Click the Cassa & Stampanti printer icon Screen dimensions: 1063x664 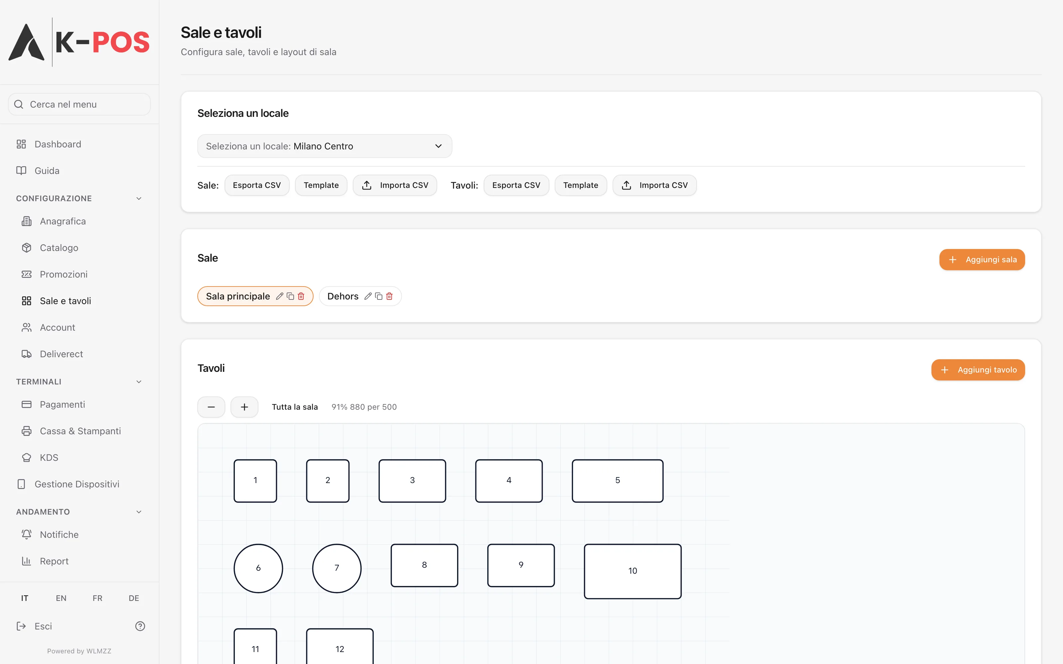26,431
